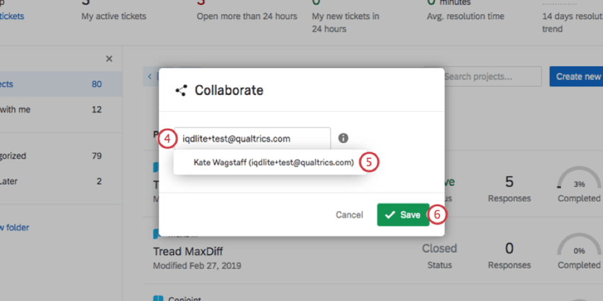Click the Create new project button
603x301 pixels.
576,76
